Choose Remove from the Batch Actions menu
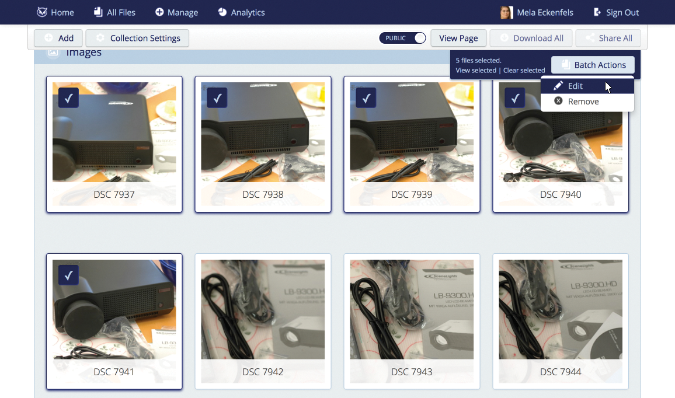Viewport: 675px width, 398px height. [x=578, y=101]
